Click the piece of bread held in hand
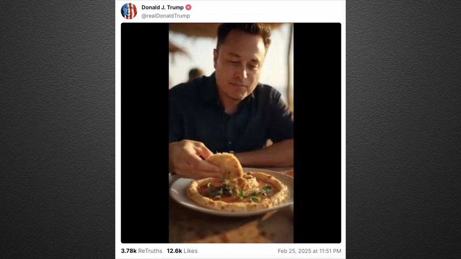 pyautogui.click(x=229, y=164)
